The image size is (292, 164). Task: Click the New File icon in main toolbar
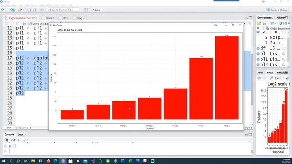tap(3, 10)
